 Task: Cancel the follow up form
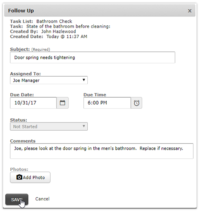click(x=42, y=199)
